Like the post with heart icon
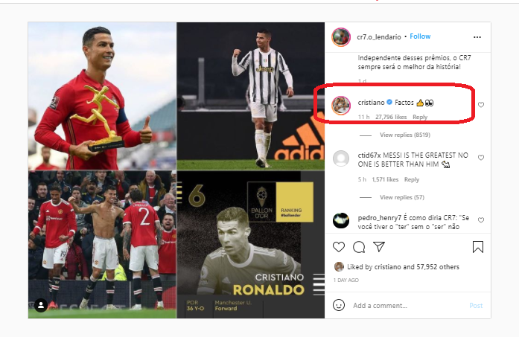This screenshot has width=519, height=337. 339,247
